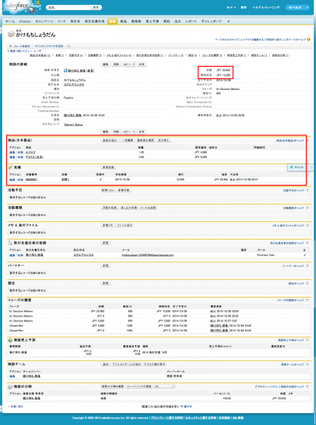Click the メールを送信 button
The height and width of the screenshot is (425, 316).
coord(148,208)
